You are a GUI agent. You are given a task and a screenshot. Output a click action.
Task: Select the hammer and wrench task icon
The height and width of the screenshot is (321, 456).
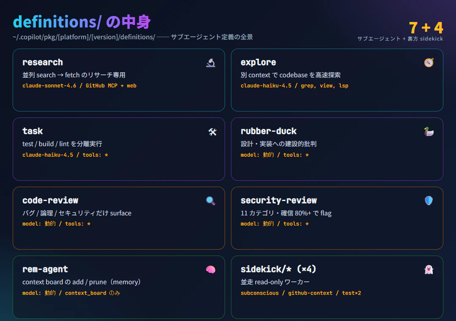click(x=212, y=132)
